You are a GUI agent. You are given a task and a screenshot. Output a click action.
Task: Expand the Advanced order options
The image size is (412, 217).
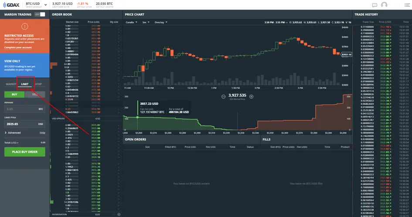(x=13, y=133)
